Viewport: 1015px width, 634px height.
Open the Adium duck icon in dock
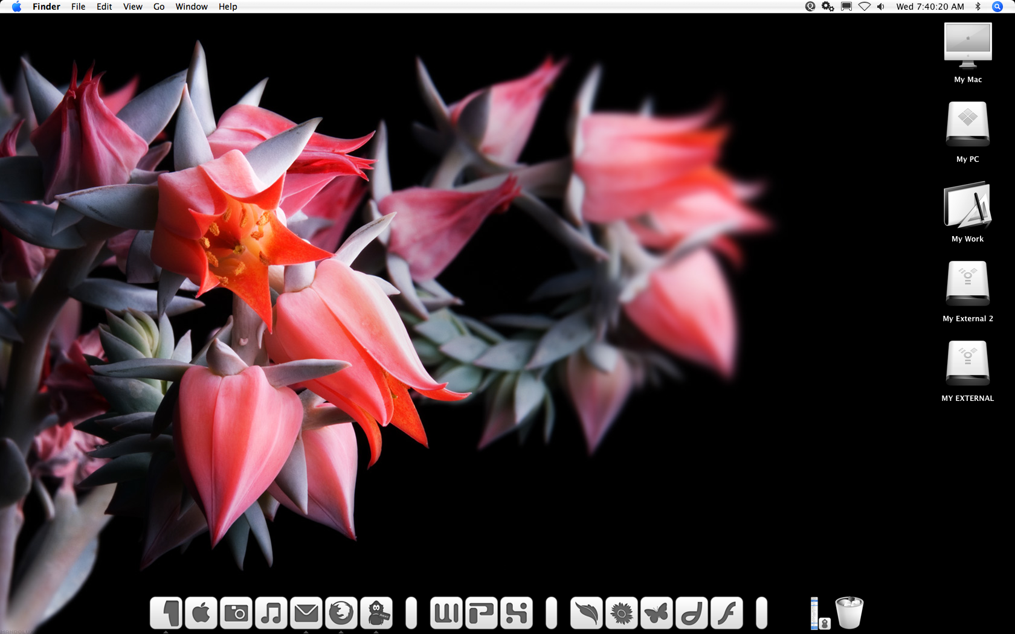tap(376, 613)
